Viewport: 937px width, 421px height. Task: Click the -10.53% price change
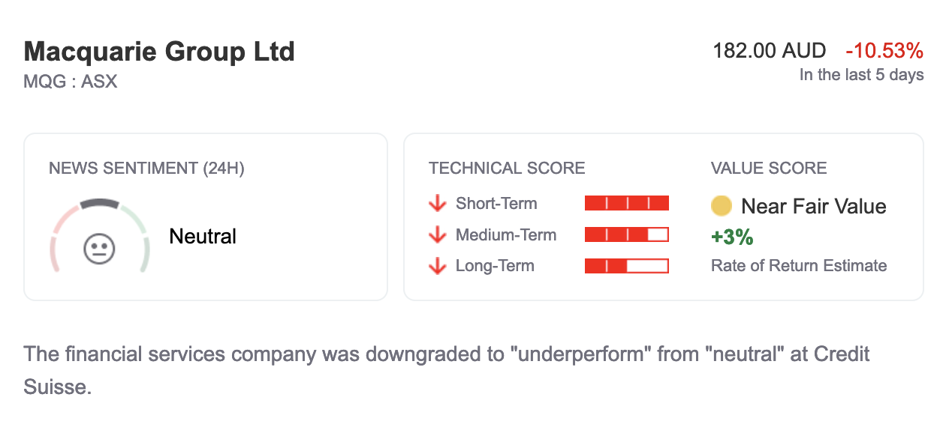pos(884,51)
